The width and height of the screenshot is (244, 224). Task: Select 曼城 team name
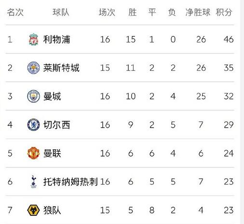click(x=52, y=96)
